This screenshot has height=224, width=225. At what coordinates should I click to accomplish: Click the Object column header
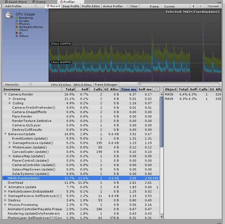point(171,89)
